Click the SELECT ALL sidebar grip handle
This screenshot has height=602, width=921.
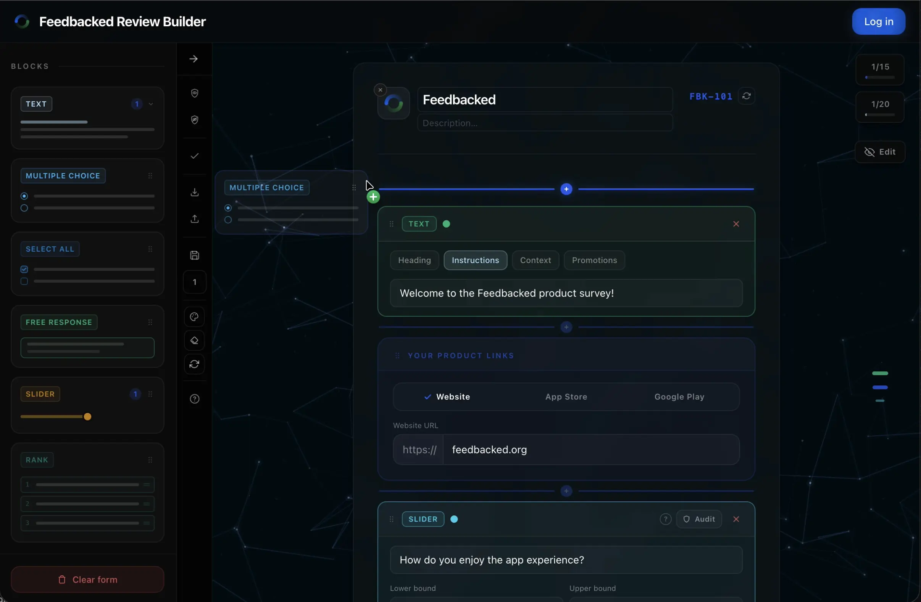pyautogui.click(x=150, y=249)
